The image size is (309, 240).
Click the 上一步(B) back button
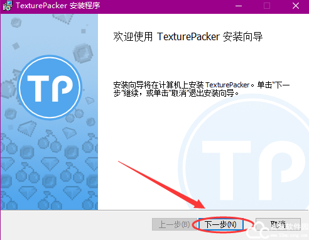tap(174, 224)
